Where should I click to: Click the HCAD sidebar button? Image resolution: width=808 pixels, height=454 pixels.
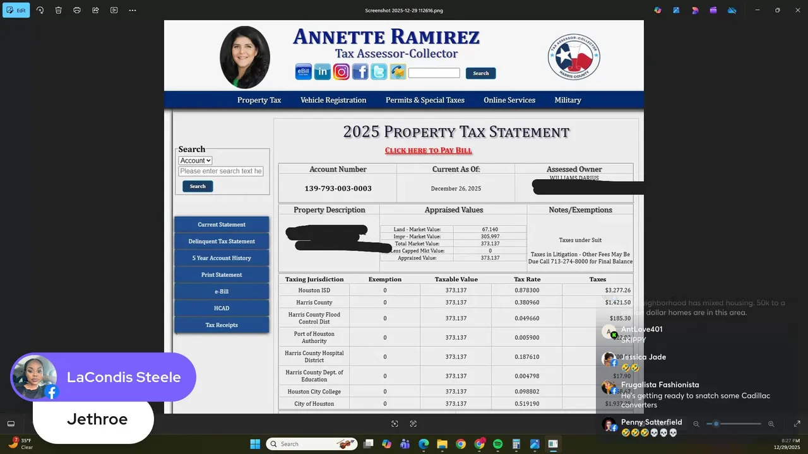coord(222,308)
